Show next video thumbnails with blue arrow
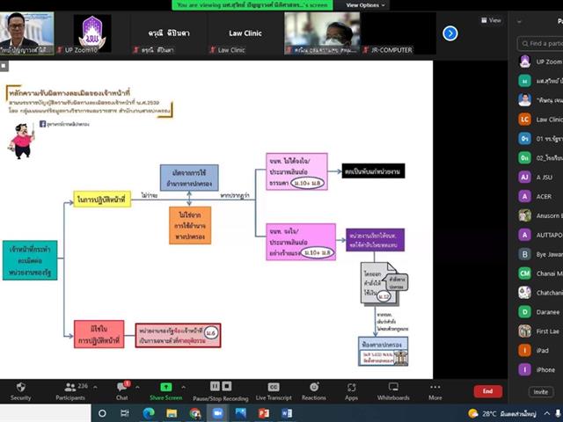563x422 pixels. tap(450, 33)
